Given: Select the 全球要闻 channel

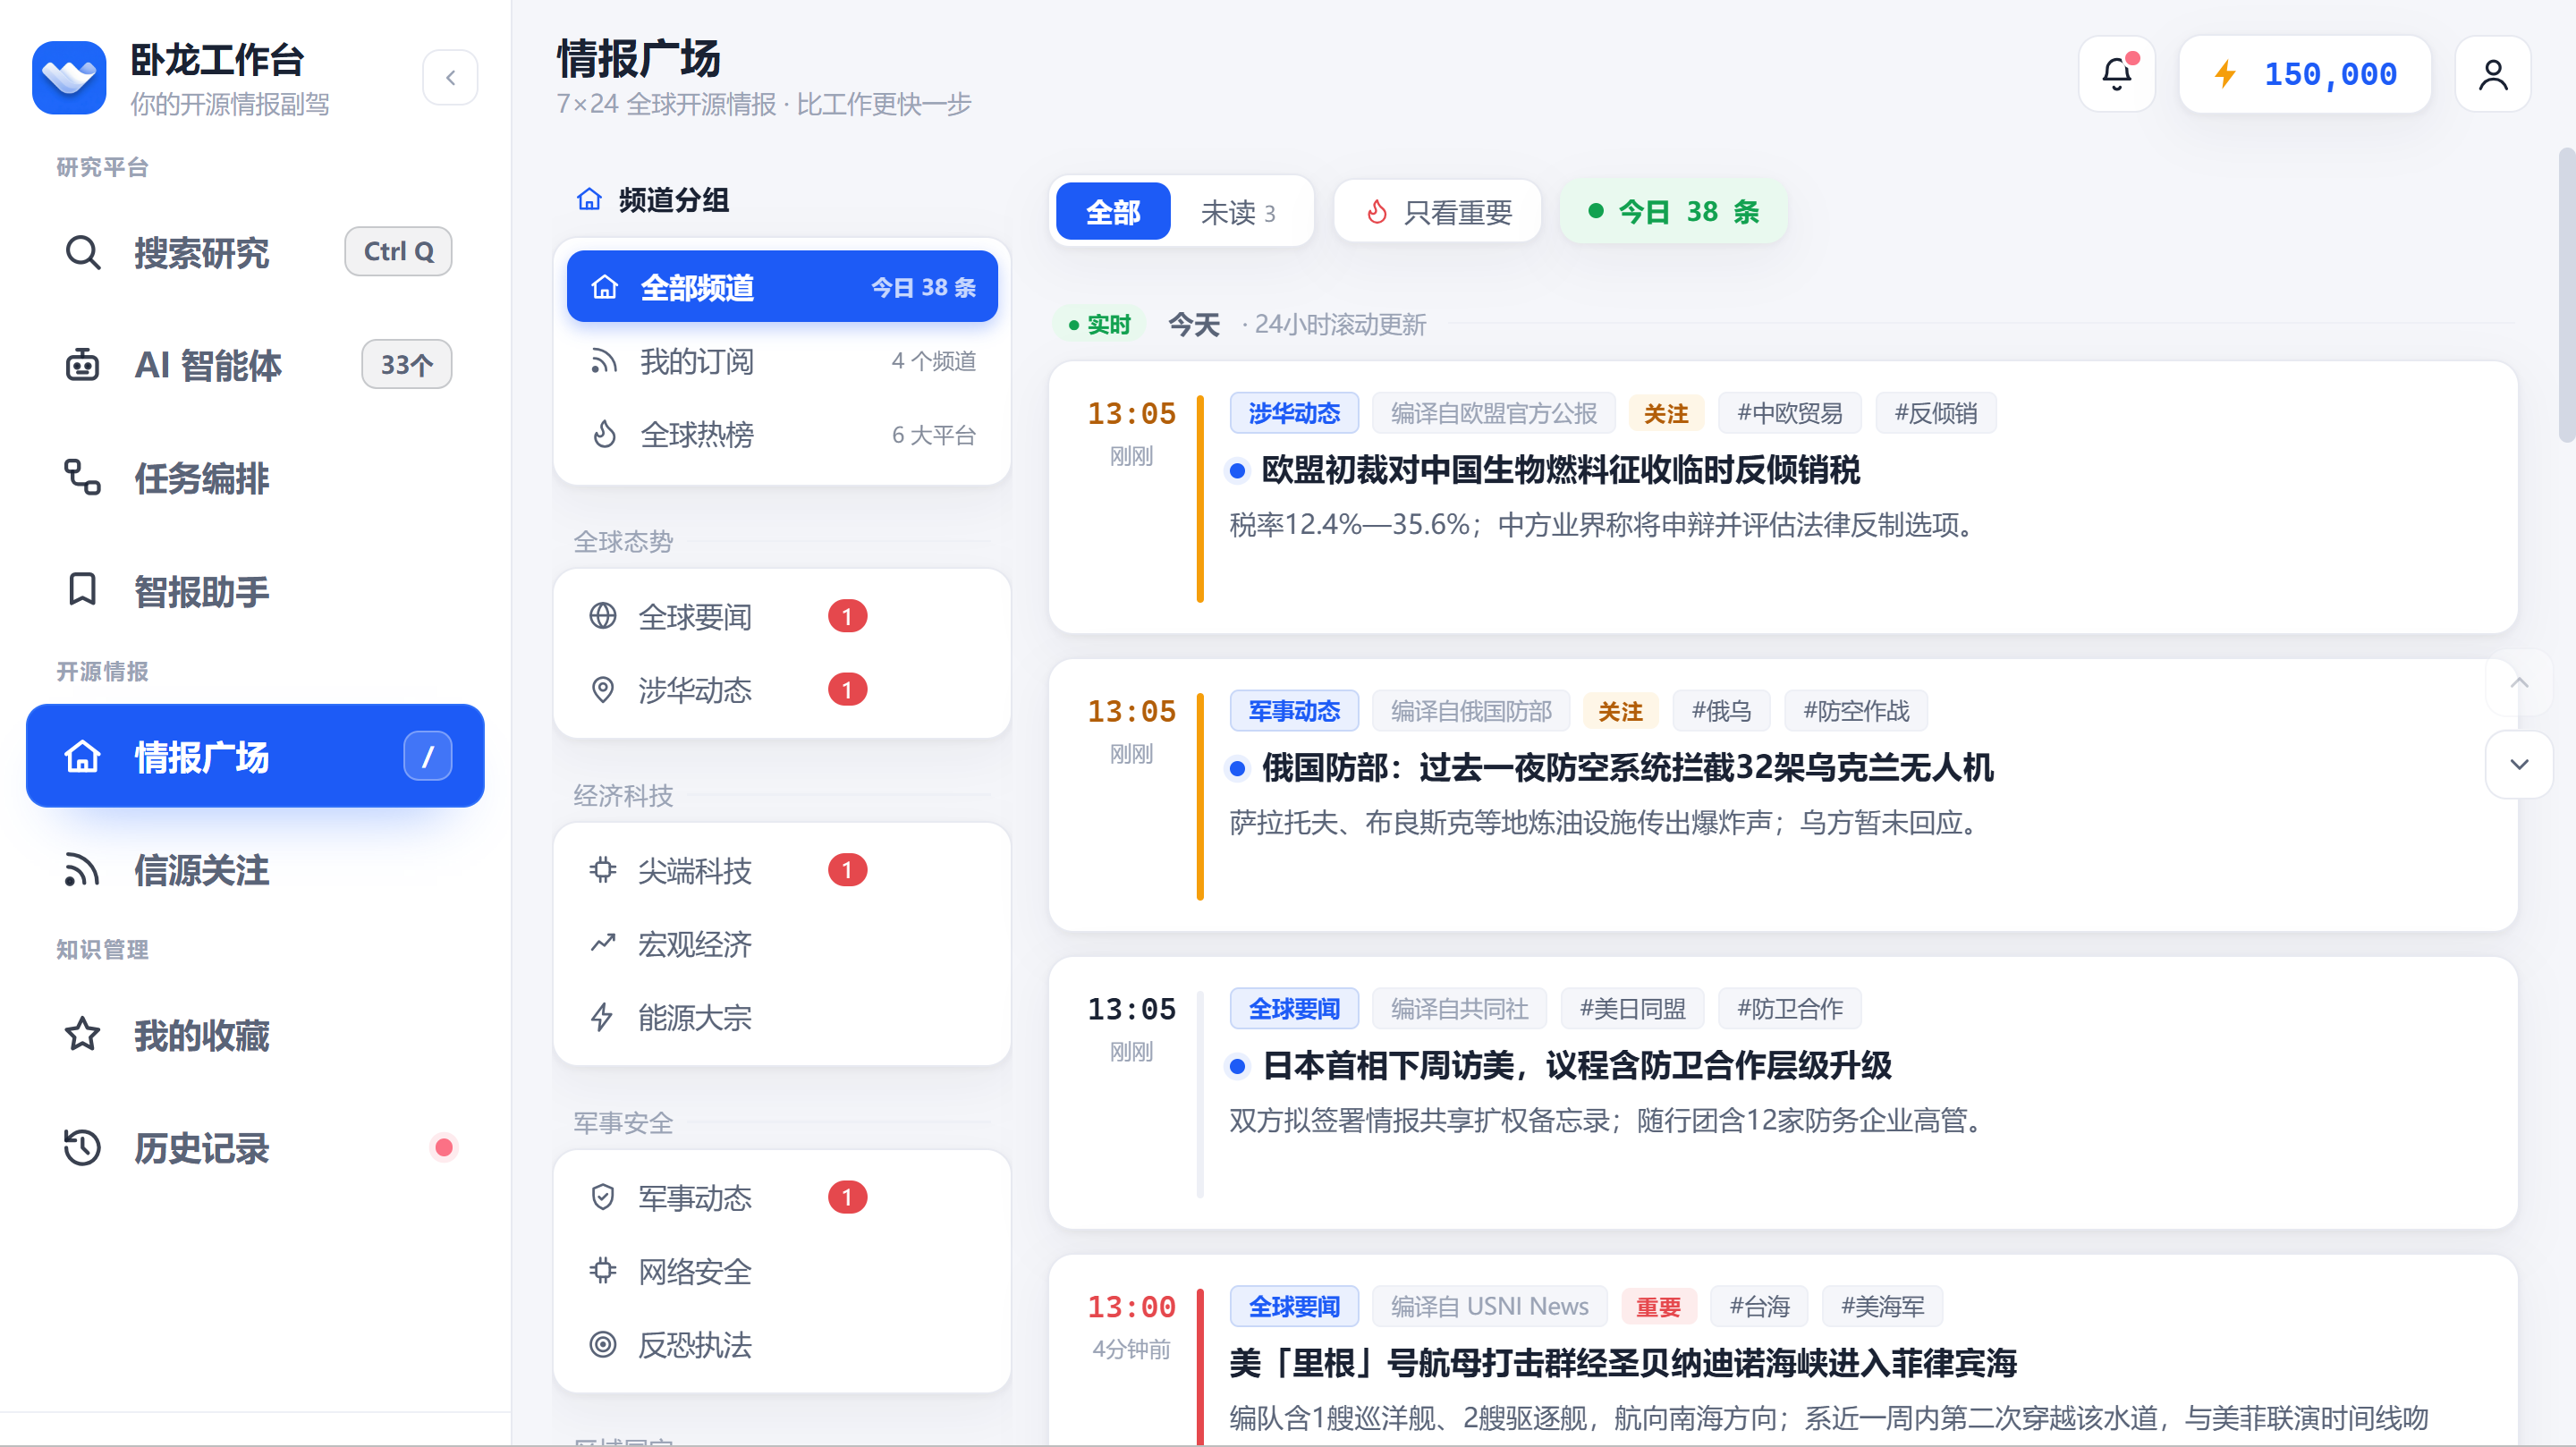Looking at the screenshot, I should [782, 616].
